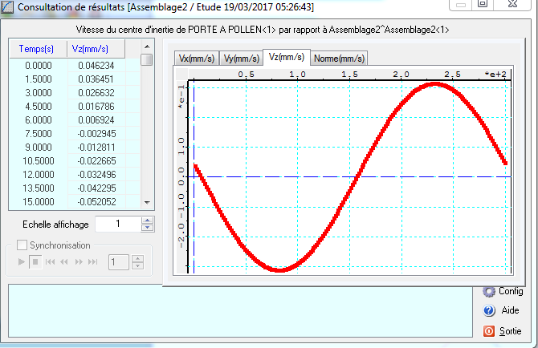Viewport: 538px width, 348px height.
Task: Increase Echelle affichage with up arrow
Action: 148,221
